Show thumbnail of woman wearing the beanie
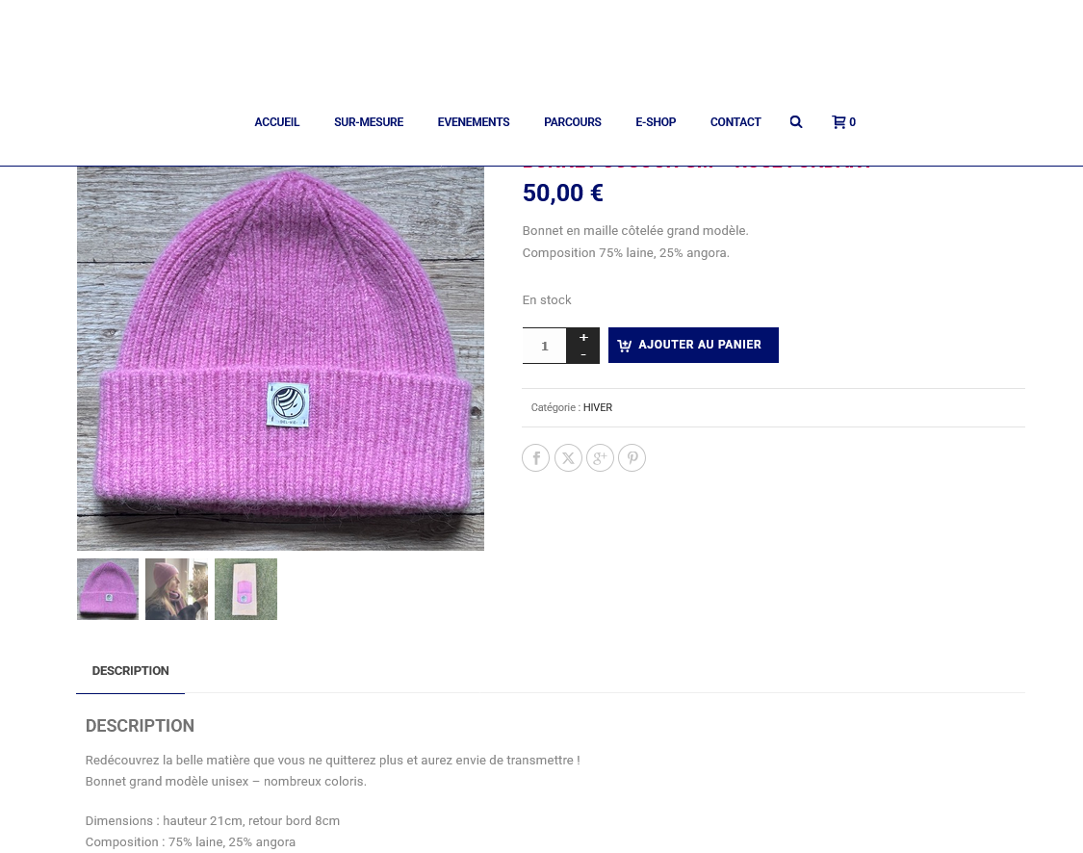The image size is (1083, 853). (x=177, y=589)
